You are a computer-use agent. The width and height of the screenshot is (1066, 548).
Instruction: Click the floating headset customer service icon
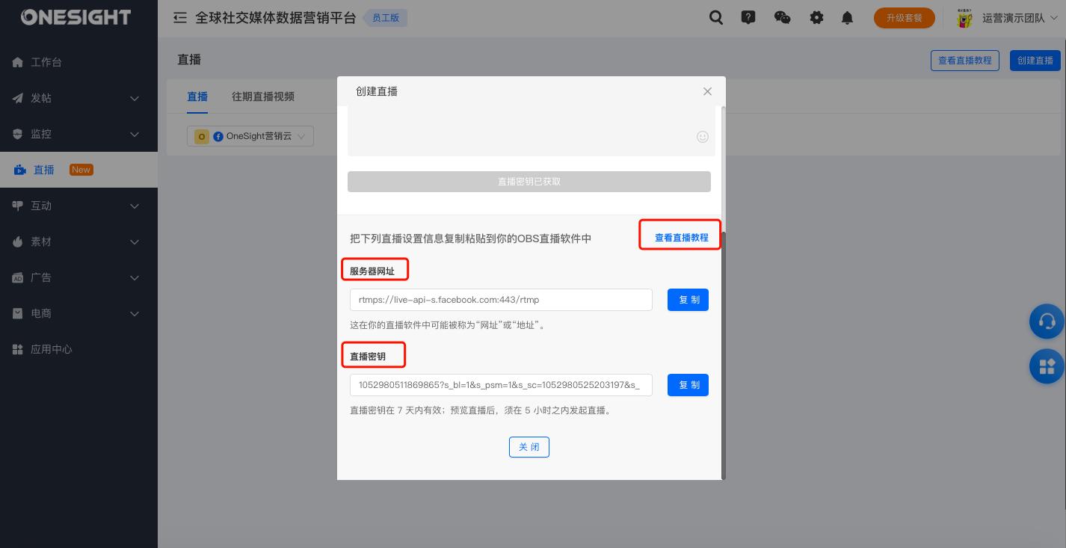click(1047, 321)
